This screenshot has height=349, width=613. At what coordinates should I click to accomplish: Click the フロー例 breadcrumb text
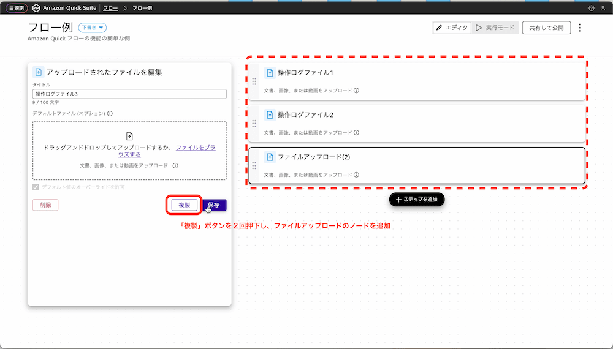(x=142, y=8)
